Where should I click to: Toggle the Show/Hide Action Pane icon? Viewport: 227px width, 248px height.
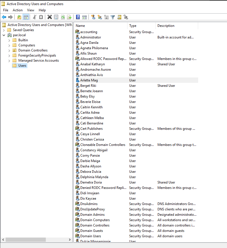[x=85, y=17]
